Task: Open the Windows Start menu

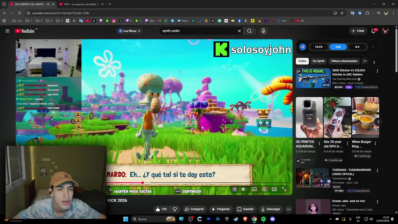Action: 126,219
